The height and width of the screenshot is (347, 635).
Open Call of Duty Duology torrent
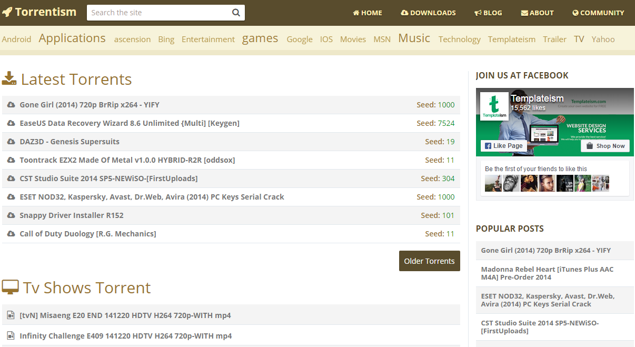[x=88, y=234]
